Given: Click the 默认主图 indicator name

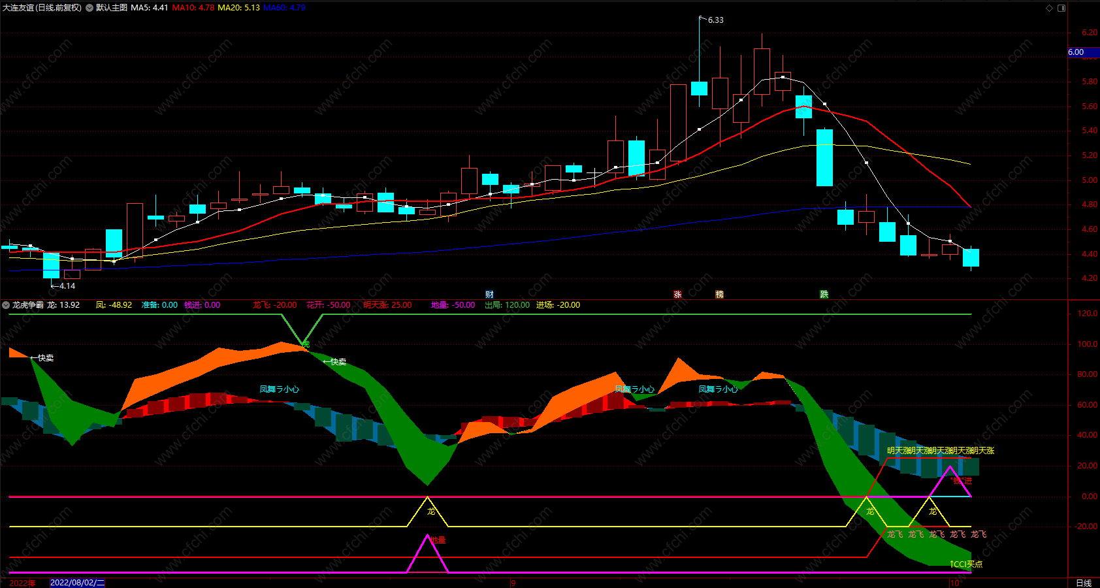Looking at the screenshot, I should tap(112, 8).
